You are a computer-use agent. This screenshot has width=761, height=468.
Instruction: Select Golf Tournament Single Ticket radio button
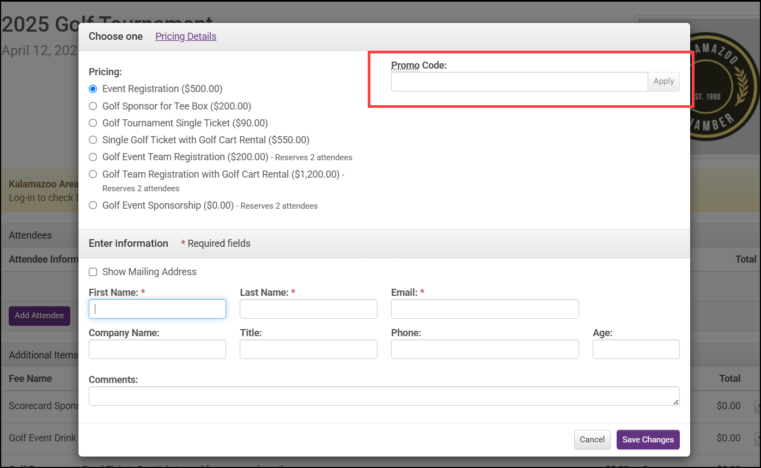click(93, 123)
